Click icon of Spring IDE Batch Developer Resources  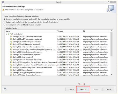pyautogui.click(x=11, y=52)
